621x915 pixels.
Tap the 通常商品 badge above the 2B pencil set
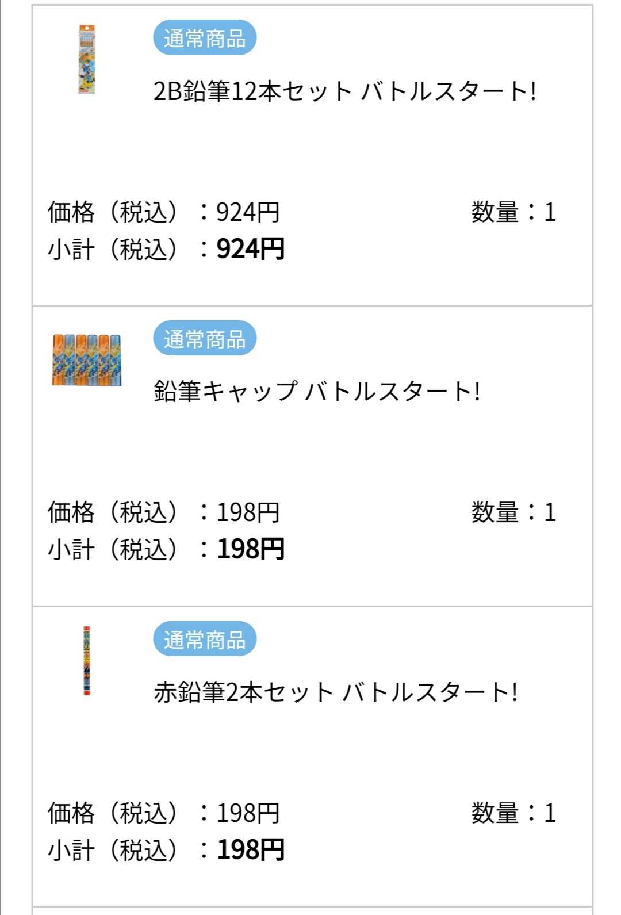coord(205,38)
